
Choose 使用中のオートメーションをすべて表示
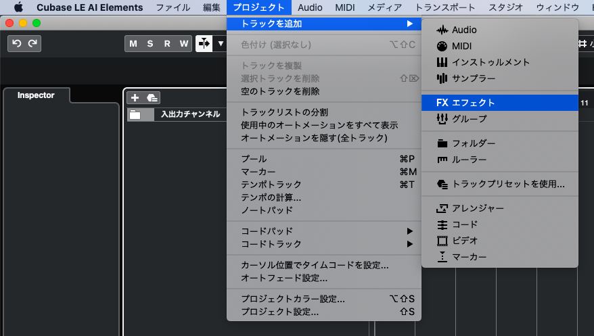[324, 125]
